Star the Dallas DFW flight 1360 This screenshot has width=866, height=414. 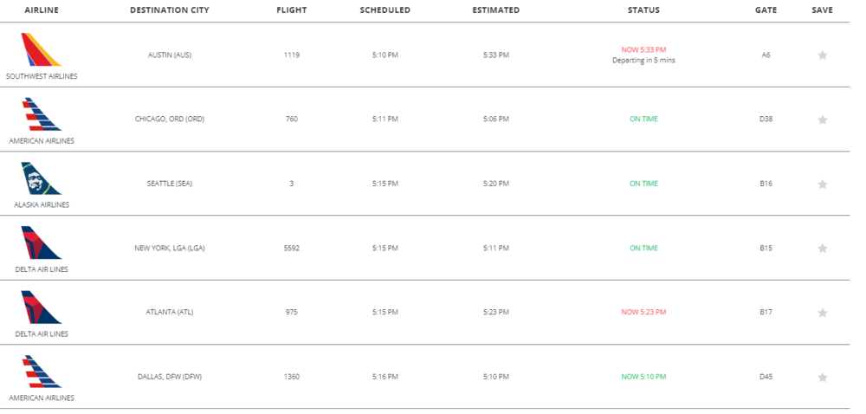click(823, 378)
